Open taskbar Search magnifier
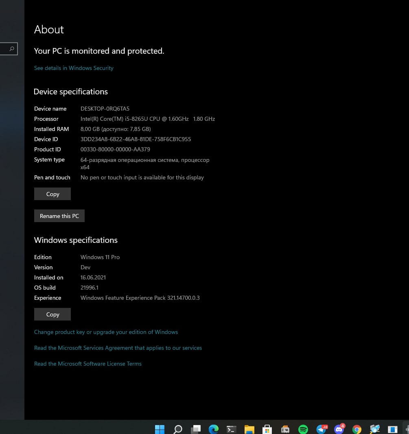The height and width of the screenshot is (434, 409). point(178,429)
